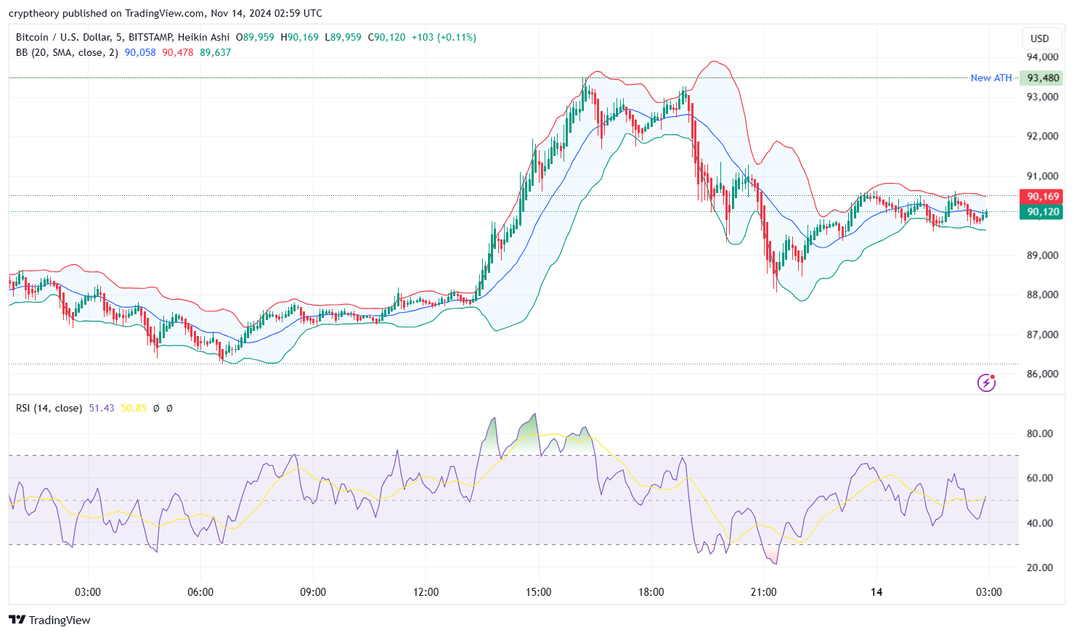Click the RSI 60.00 axis label
Screen dimensions: 1074x635
pos(1040,478)
